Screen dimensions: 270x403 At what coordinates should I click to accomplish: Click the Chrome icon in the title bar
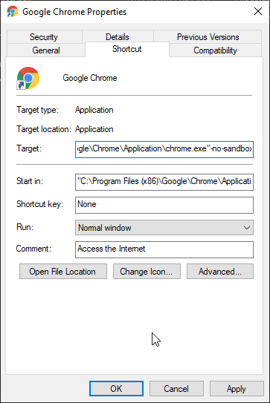click(x=13, y=12)
